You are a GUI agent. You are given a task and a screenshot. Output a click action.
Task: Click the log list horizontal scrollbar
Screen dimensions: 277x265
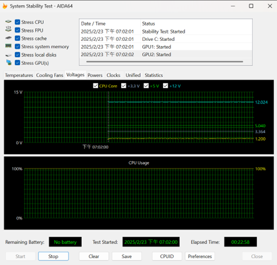[x=165, y=62]
